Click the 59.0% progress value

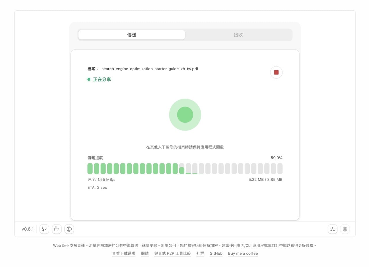(x=276, y=158)
